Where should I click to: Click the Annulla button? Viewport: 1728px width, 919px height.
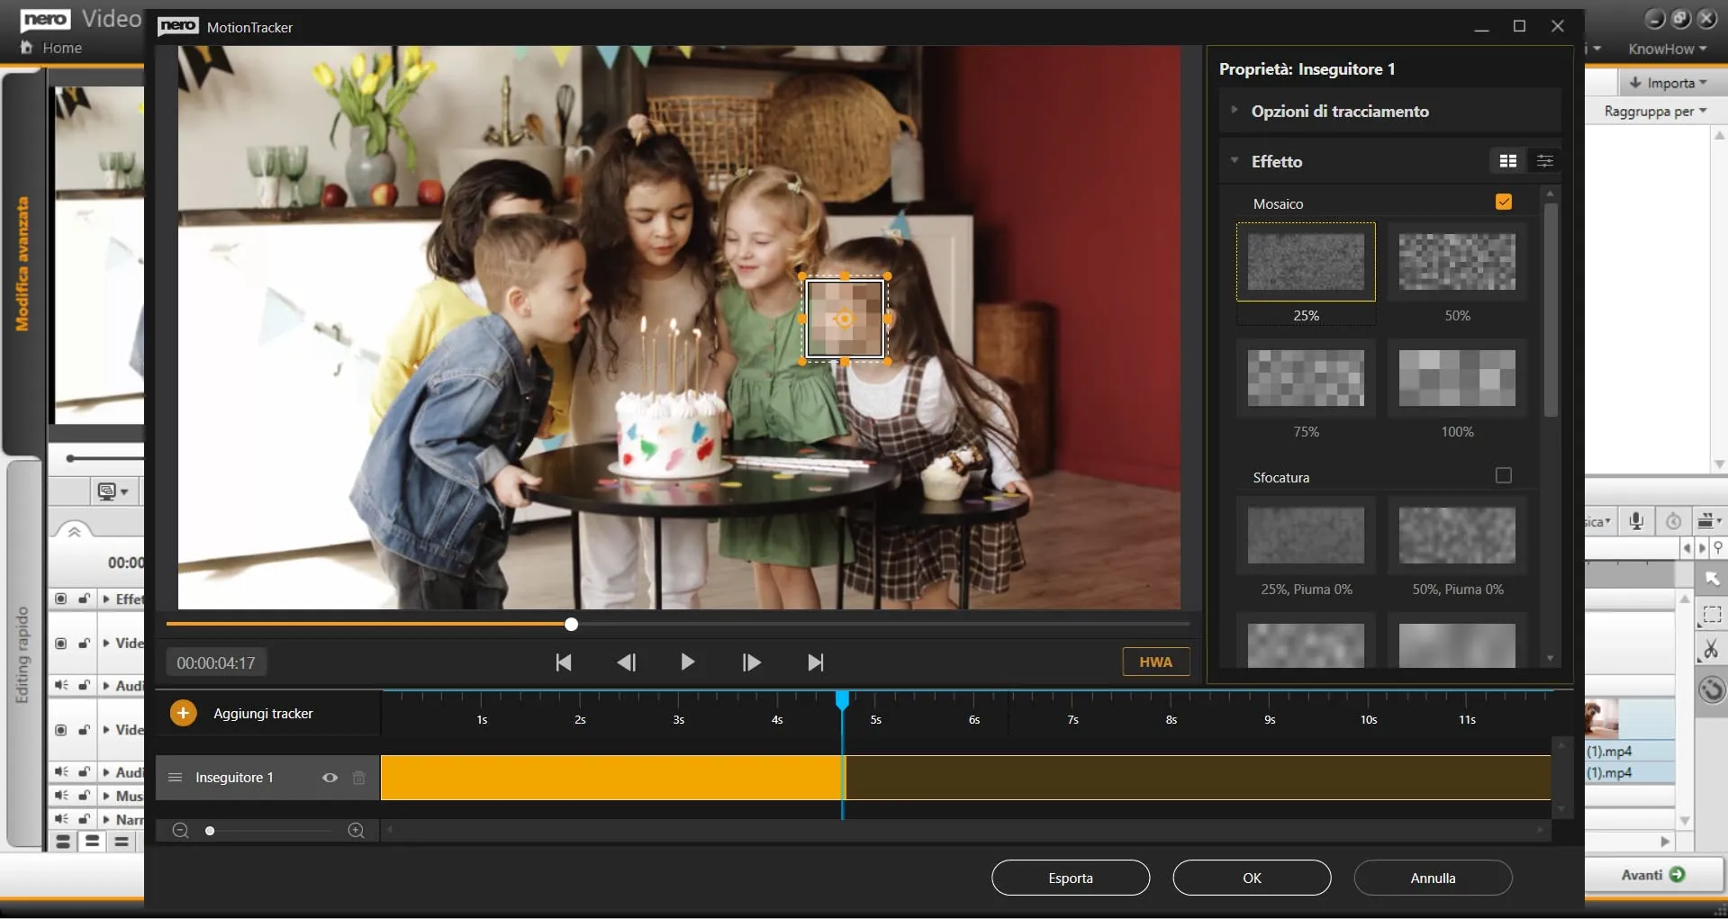(1432, 878)
